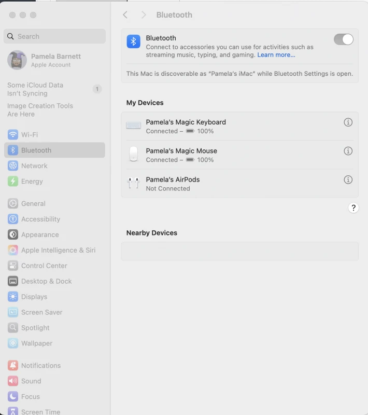Click the Screen Saver icon
Viewport: 368px width, 415px height.
[x=12, y=312]
